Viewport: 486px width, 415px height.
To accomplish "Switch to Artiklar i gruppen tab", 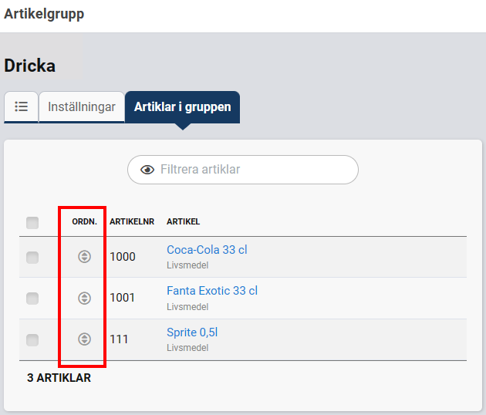I will click(182, 107).
